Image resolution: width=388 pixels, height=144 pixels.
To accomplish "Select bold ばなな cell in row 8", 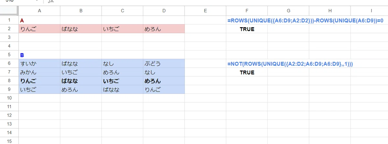I will pyautogui.click(x=81, y=81).
